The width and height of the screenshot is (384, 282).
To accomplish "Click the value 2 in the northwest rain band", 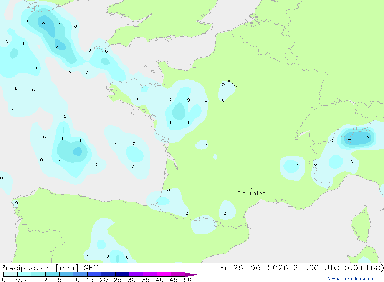I will [56, 47].
